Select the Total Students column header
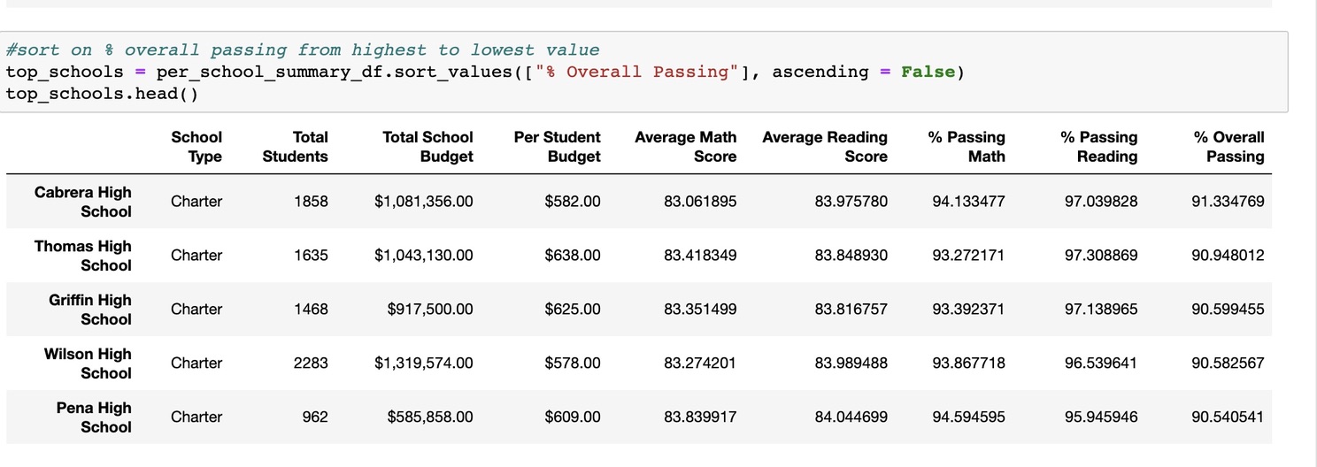 tap(296, 147)
